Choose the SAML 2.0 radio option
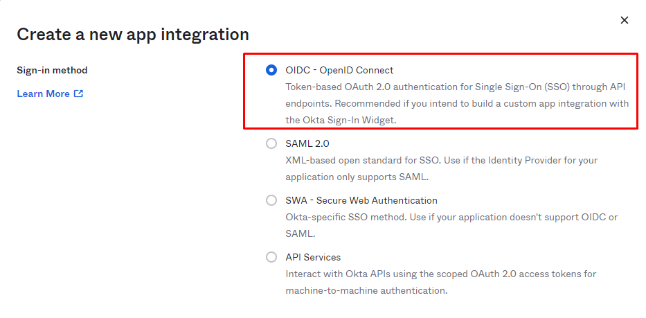 [271, 143]
